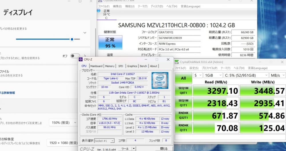Click the brightness slider handle

pos(72,39)
